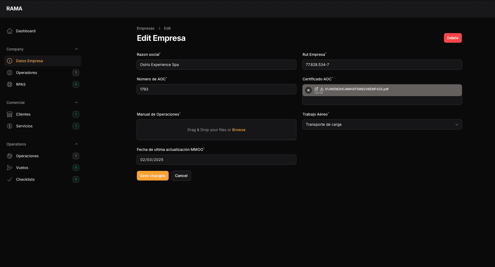
Task: Navigate to RPAS list
Action: 43,84
